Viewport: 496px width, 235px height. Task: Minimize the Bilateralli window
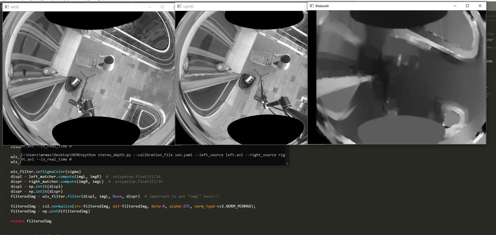pos(455,6)
